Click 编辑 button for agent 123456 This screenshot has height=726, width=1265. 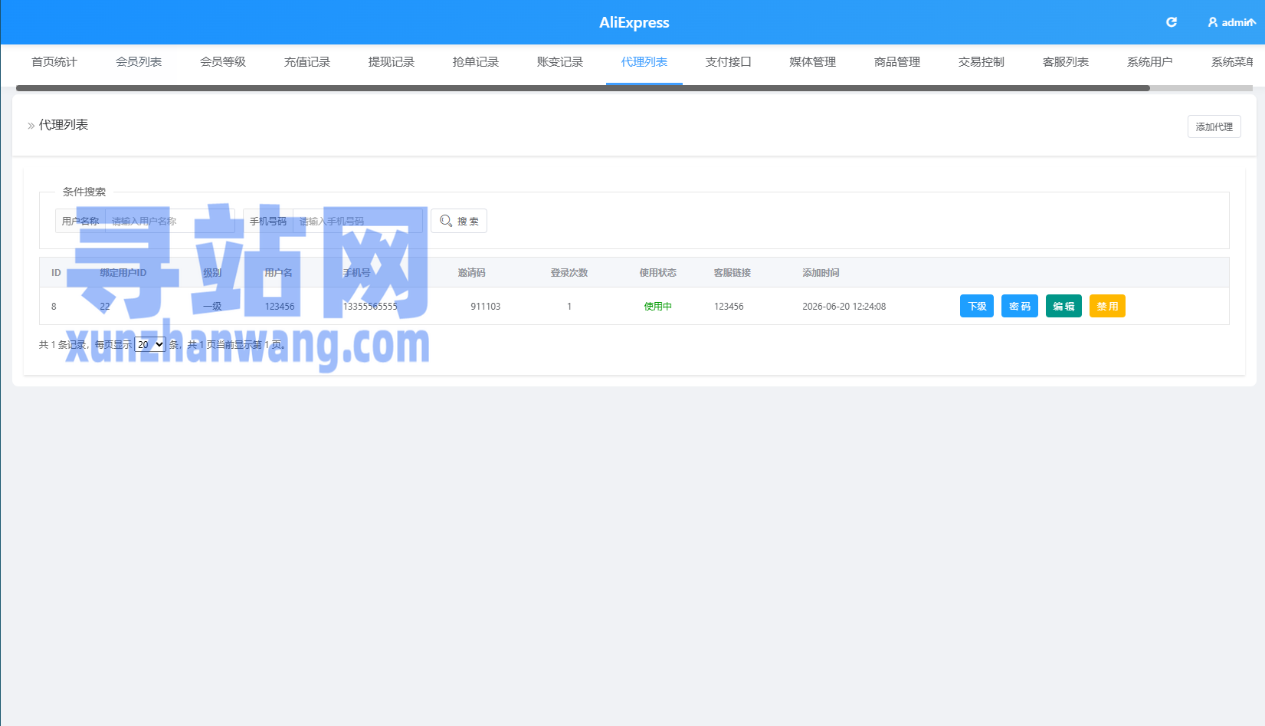(1063, 306)
